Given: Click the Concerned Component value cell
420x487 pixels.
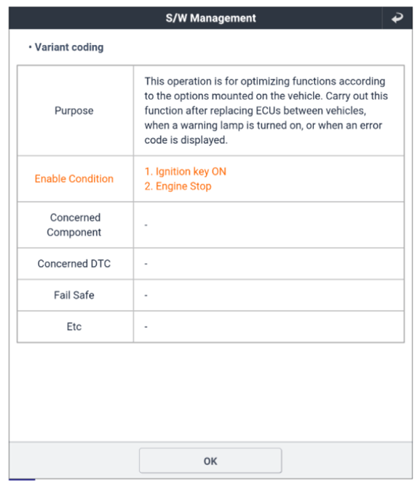Looking at the screenshot, I should point(269,225).
